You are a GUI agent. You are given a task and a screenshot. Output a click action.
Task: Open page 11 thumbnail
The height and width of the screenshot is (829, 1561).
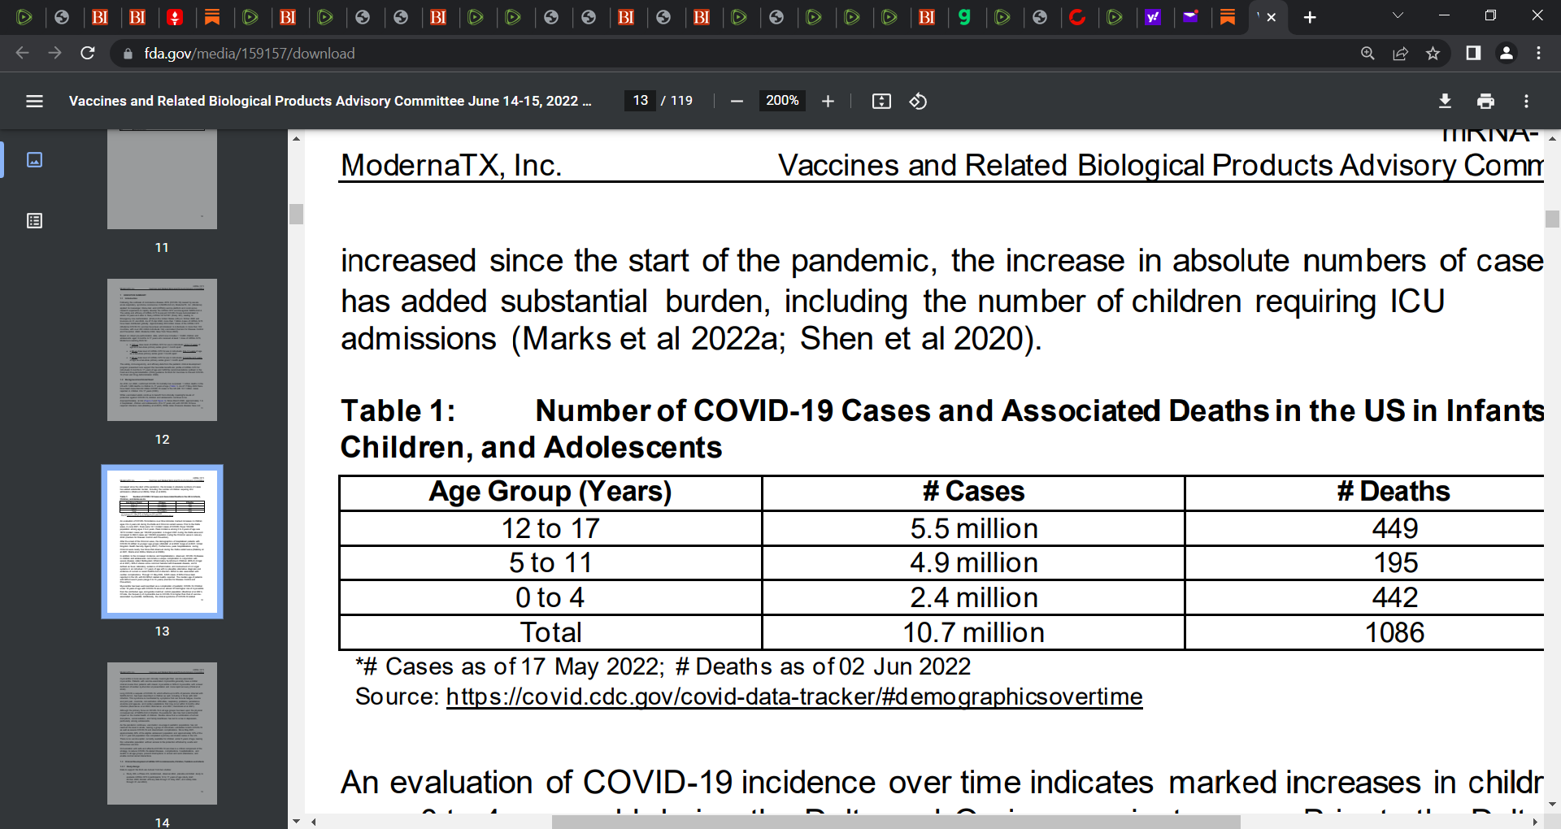pos(162,179)
